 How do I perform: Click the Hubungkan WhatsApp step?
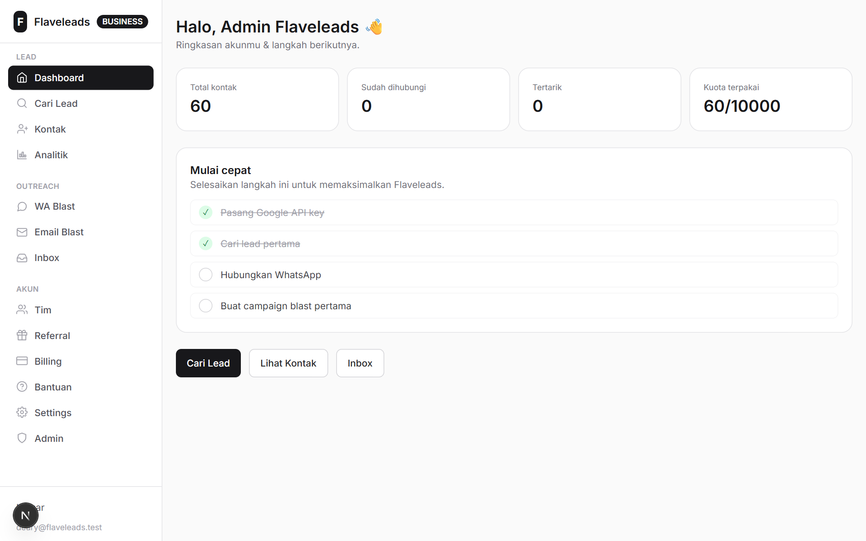[x=514, y=275]
